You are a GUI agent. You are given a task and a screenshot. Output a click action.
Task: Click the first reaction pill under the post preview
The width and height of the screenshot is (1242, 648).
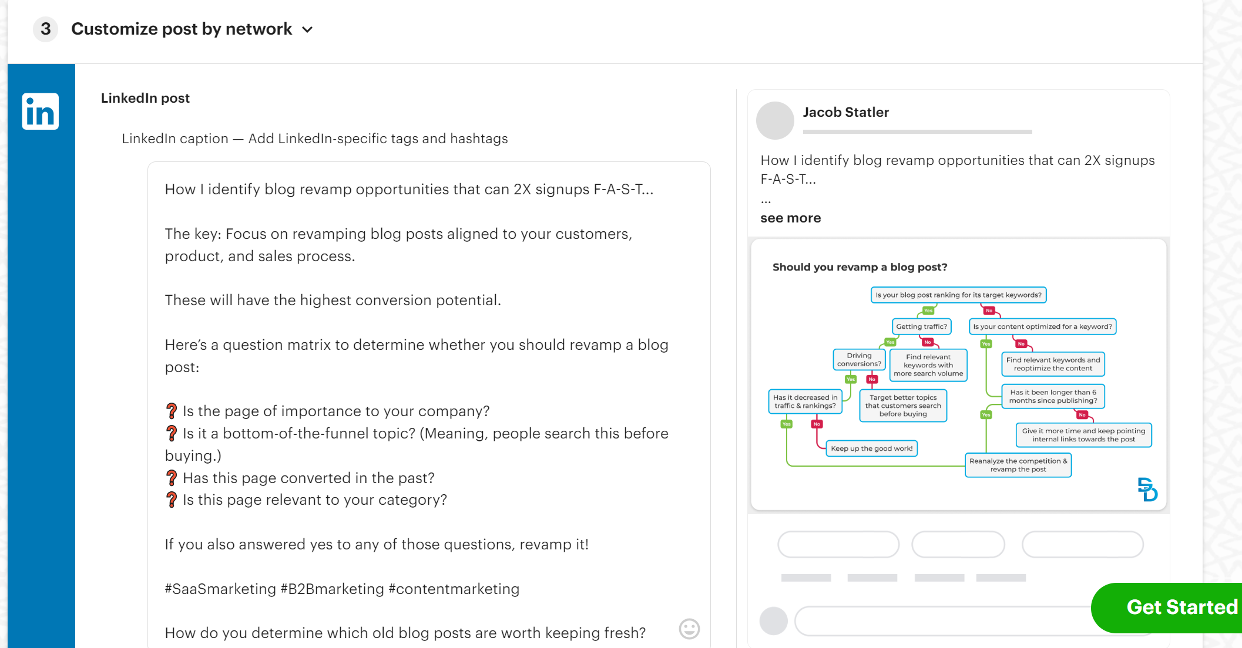(x=837, y=544)
